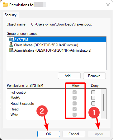Click the Apply button
113x140 pixels.
[99, 134]
